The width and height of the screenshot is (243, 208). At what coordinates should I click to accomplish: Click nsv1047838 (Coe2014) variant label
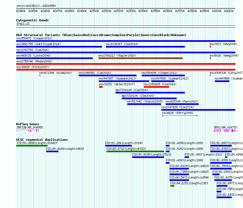177,107
